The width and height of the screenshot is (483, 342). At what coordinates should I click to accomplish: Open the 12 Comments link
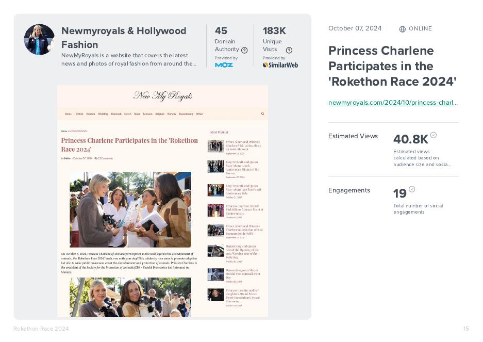tap(105, 158)
